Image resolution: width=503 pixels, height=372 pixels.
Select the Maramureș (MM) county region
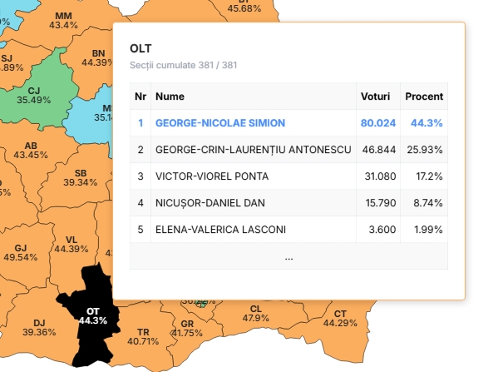click(x=63, y=21)
